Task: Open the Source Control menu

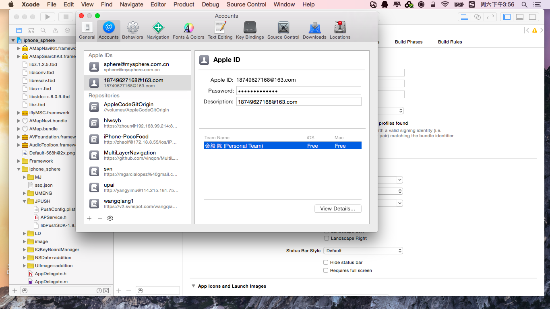Action: pos(246,4)
